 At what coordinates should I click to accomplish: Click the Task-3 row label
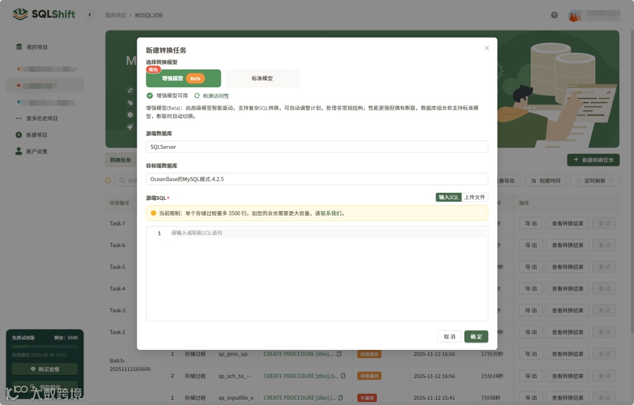click(117, 311)
